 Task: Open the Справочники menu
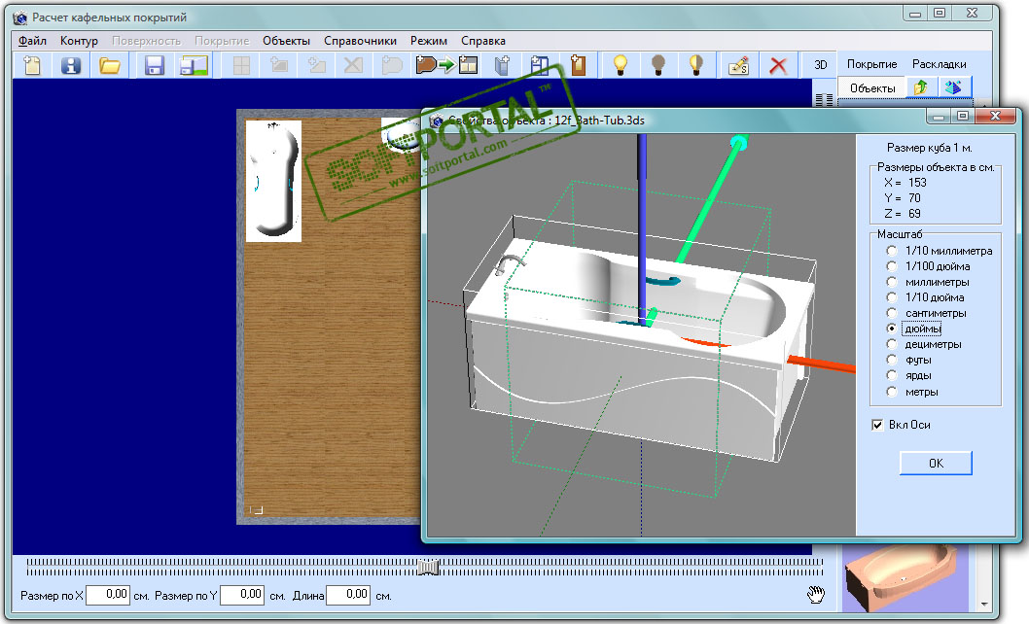click(x=360, y=41)
